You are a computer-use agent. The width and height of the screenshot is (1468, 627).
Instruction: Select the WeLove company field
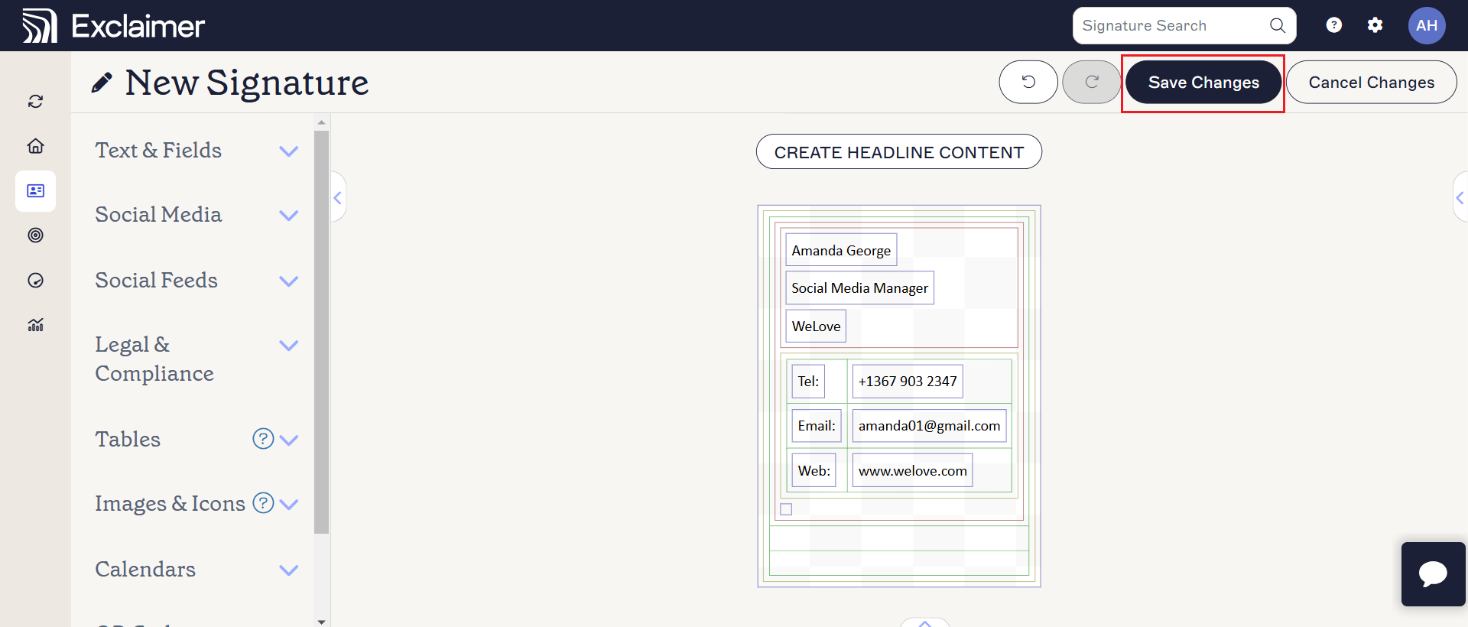tap(816, 326)
